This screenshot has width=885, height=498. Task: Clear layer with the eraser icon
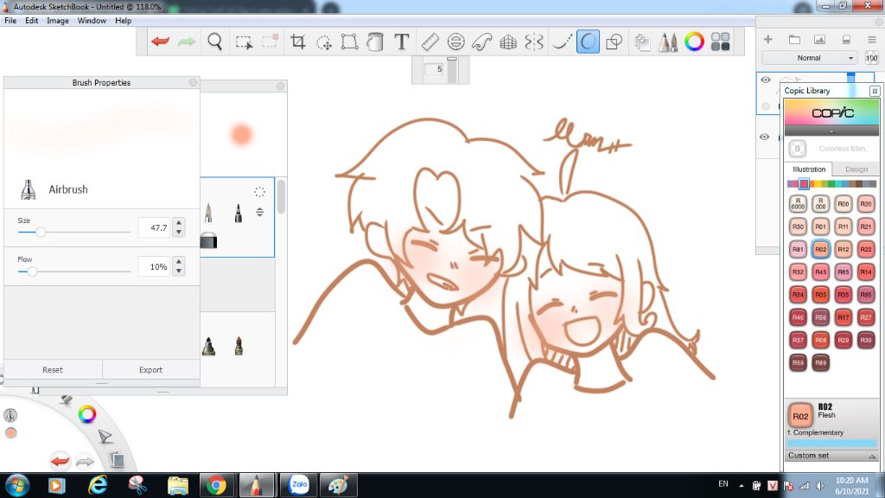tap(846, 40)
